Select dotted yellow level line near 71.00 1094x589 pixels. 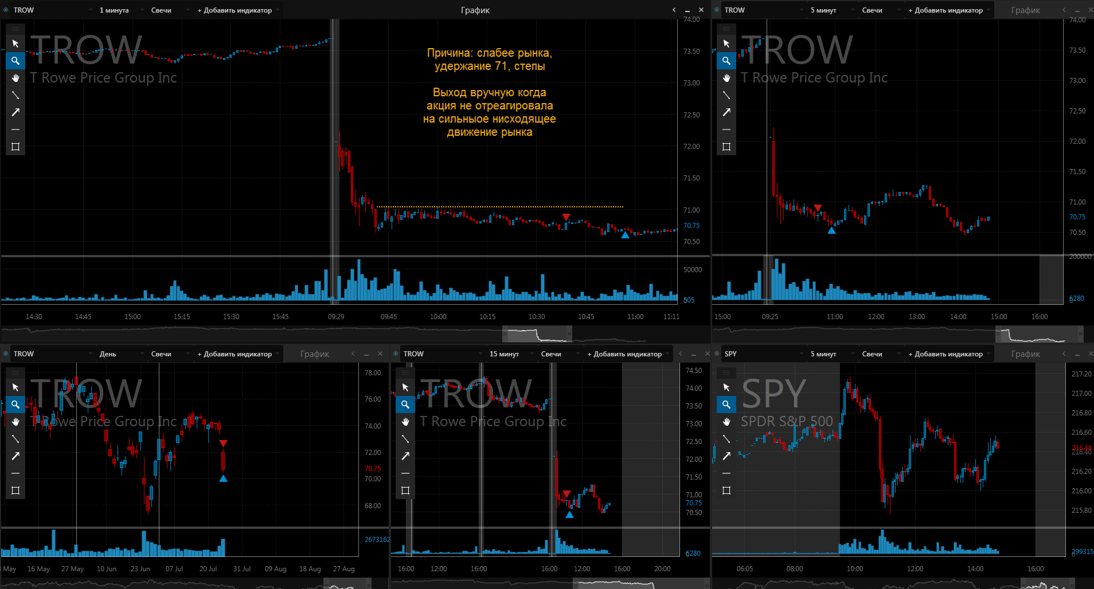pyautogui.click(x=499, y=206)
